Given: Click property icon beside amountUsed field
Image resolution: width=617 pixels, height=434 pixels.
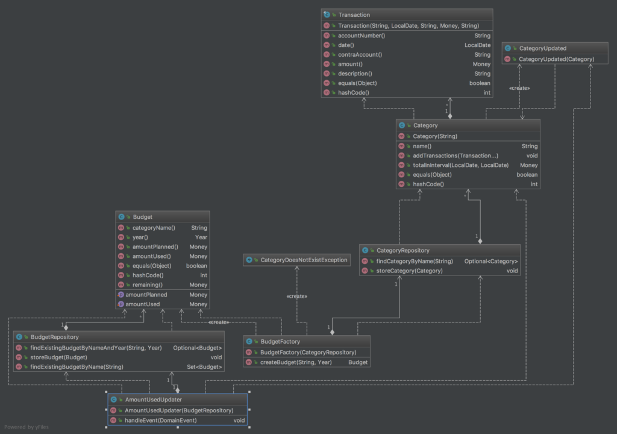Looking at the screenshot, I should [121, 304].
